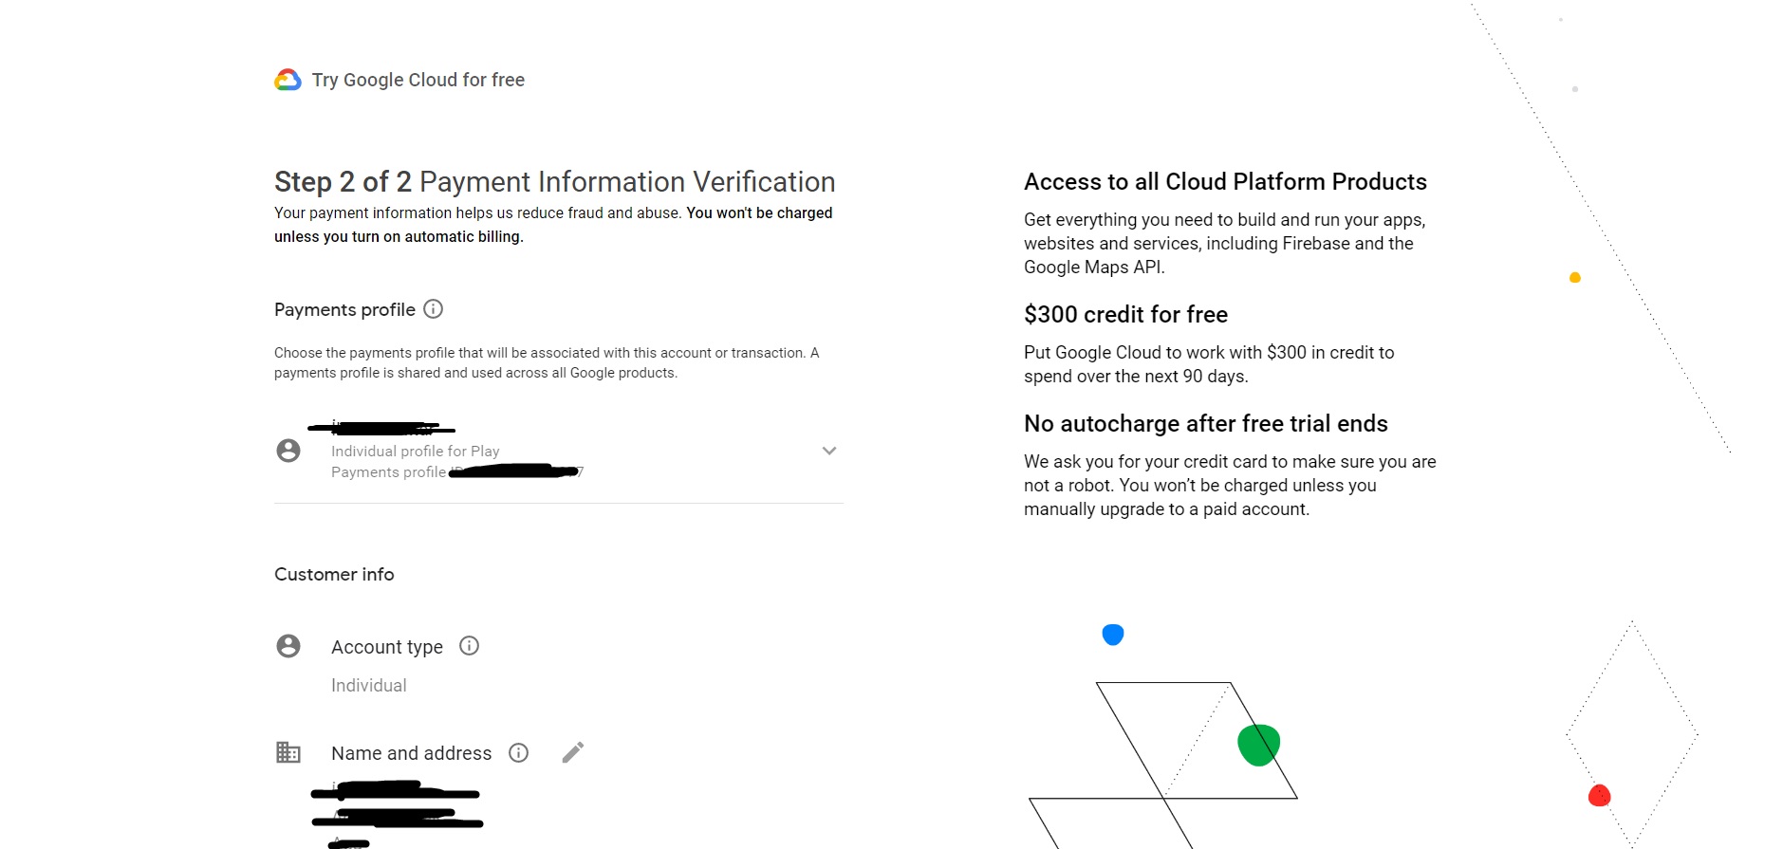Click the Try Google Cloud for free title

(418, 80)
